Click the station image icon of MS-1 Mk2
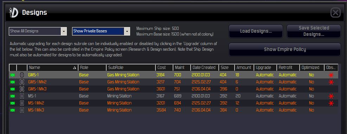Image resolution: width=347 pixels, height=134 pixels. coord(22,103)
